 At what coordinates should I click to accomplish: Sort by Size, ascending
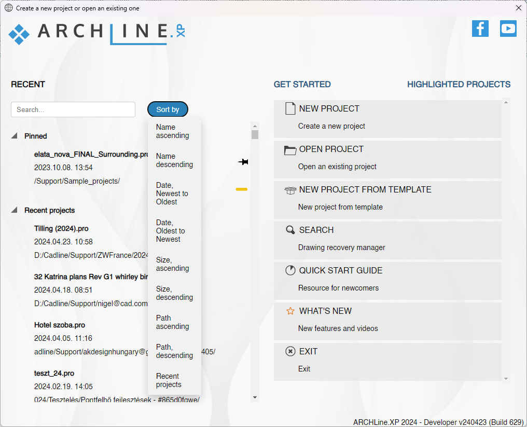coord(174,264)
